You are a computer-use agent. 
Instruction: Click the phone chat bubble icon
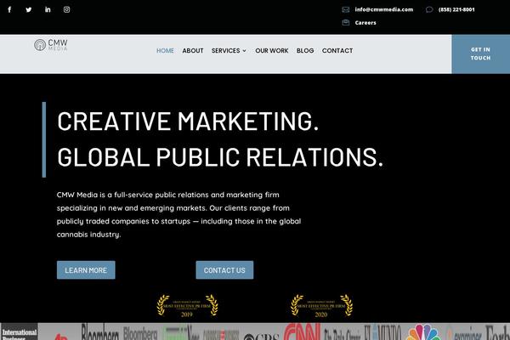pos(429,9)
